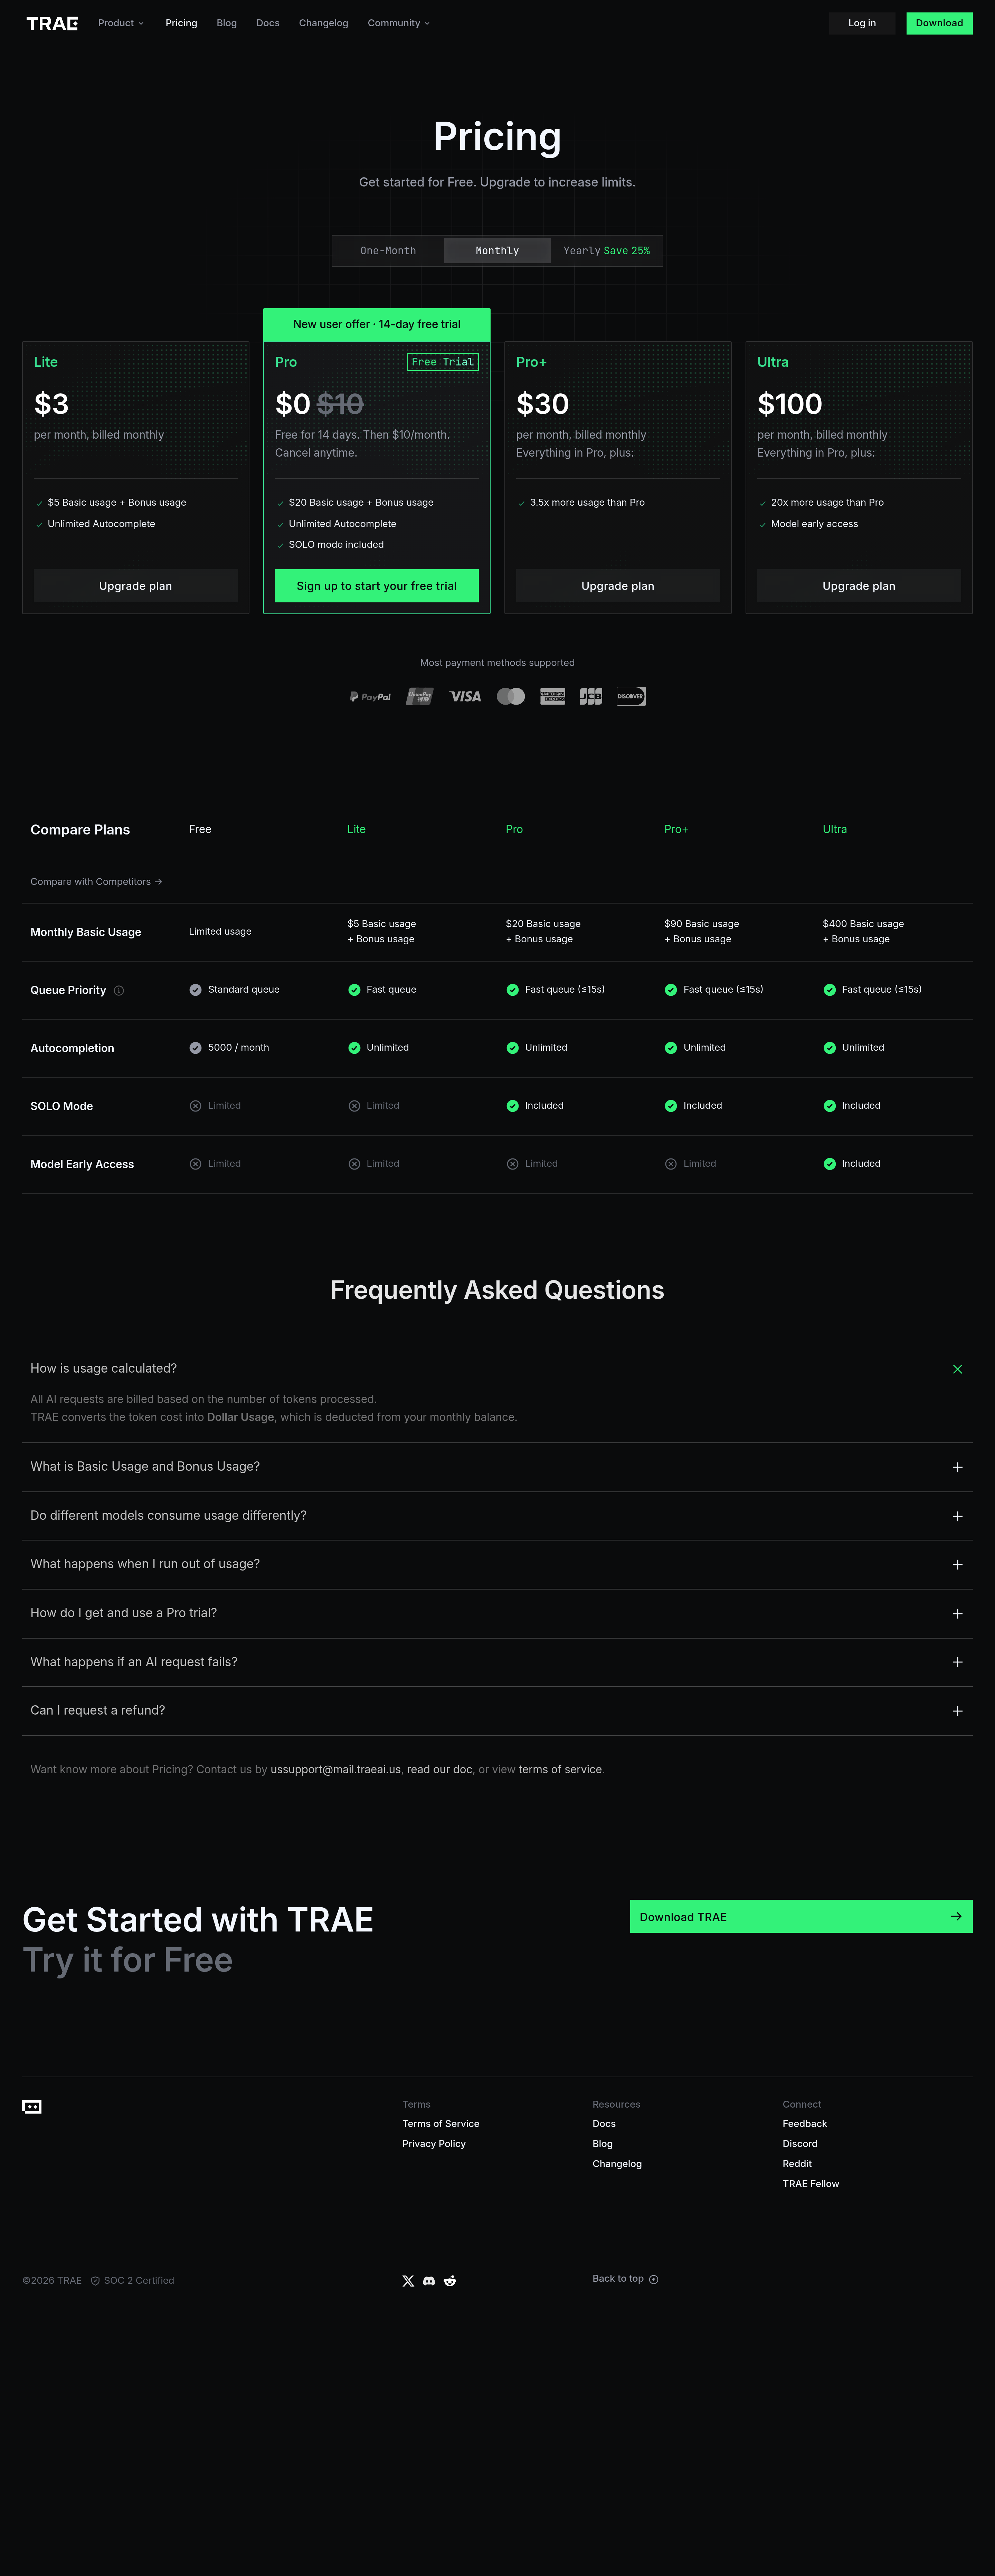Image resolution: width=995 pixels, height=2576 pixels.
Task: Switch billing to Yearly Save 25%
Action: 606,251
